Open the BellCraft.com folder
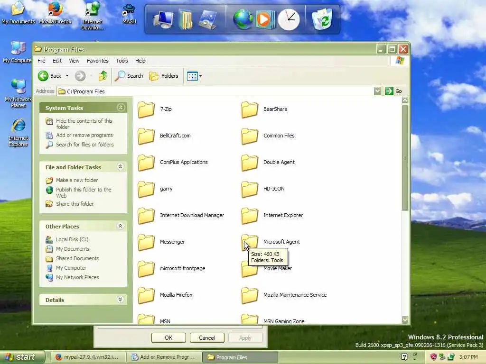 click(x=146, y=136)
